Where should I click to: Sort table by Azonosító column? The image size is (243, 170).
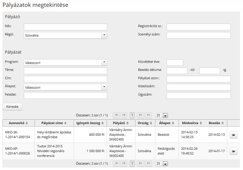click(19, 123)
